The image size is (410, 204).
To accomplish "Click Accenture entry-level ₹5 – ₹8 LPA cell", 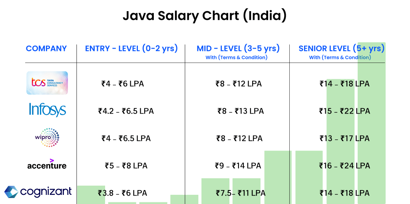I will [x=126, y=166].
